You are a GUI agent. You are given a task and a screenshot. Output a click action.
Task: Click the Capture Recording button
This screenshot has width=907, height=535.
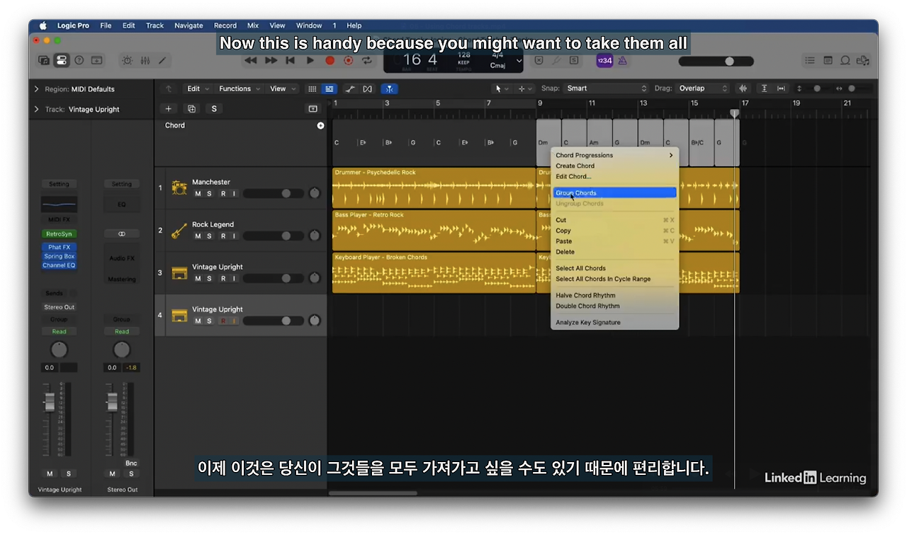pyautogui.click(x=349, y=61)
